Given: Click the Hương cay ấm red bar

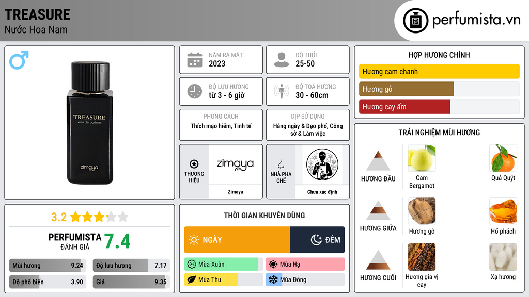Looking at the screenshot, I should [x=404, y=106].
